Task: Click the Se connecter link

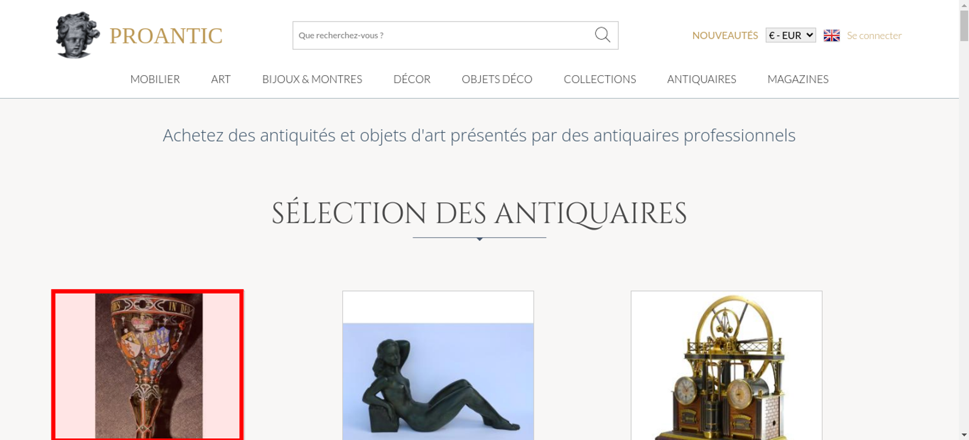Action: pyautogui.click(x=874, y=35)
